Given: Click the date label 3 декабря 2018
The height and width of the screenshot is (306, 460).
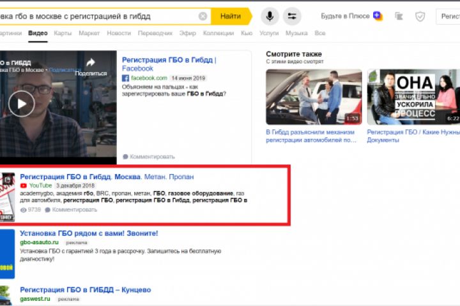Looking at the screenshot, I should click(75, 186).
